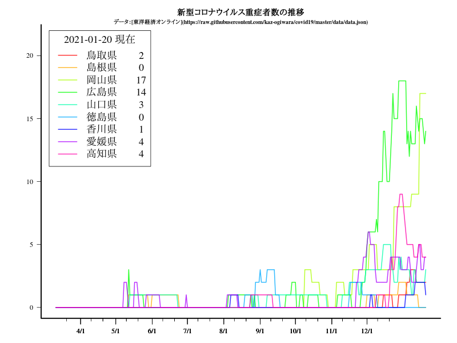Select the 島根県 legend label
The height and width of the screenshot is (343, 457).
point(102,67)
